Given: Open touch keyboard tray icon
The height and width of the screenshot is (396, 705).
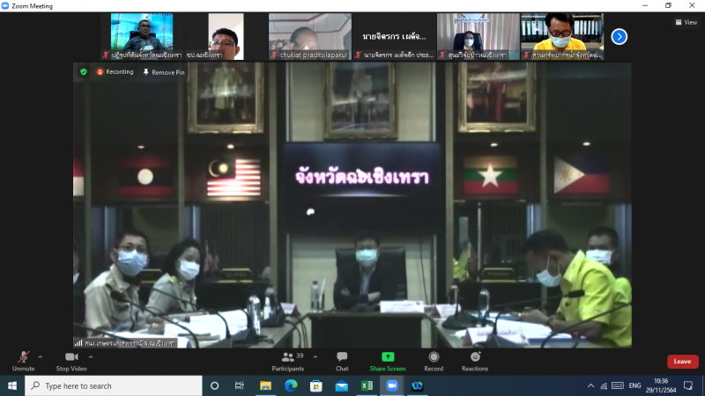Looking at the screenshot, I should point(618,385).
